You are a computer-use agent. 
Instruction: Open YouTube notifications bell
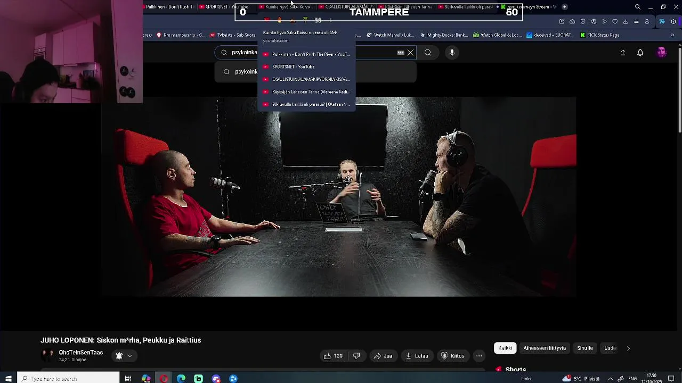point(640,53)
